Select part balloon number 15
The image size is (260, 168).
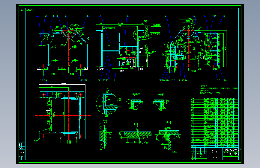(183, 80)
